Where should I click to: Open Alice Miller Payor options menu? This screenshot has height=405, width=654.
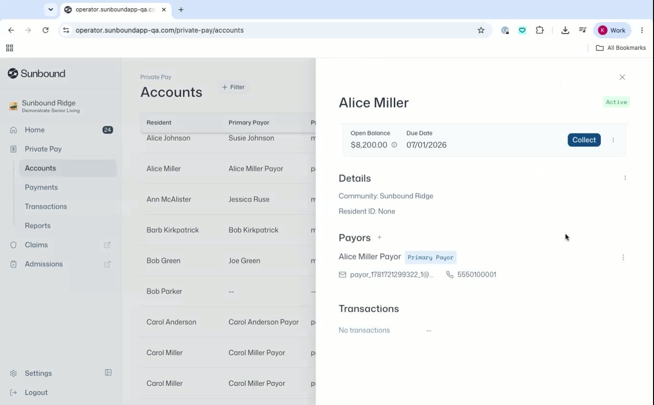(x=623, y=258)
